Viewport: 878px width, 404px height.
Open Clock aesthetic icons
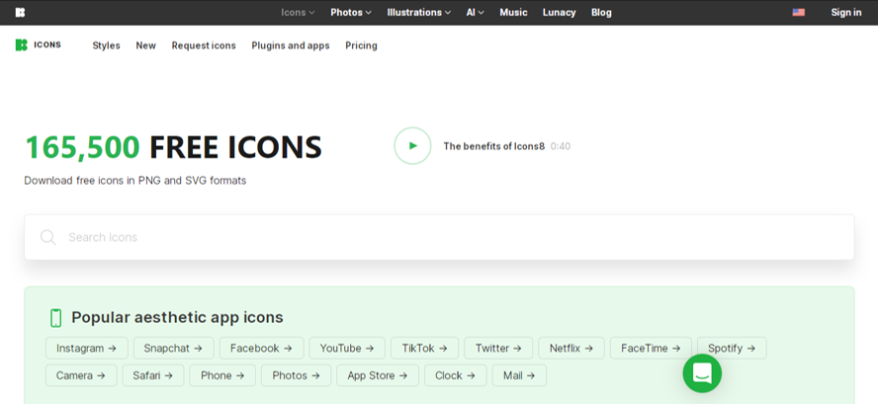point(455,375)
